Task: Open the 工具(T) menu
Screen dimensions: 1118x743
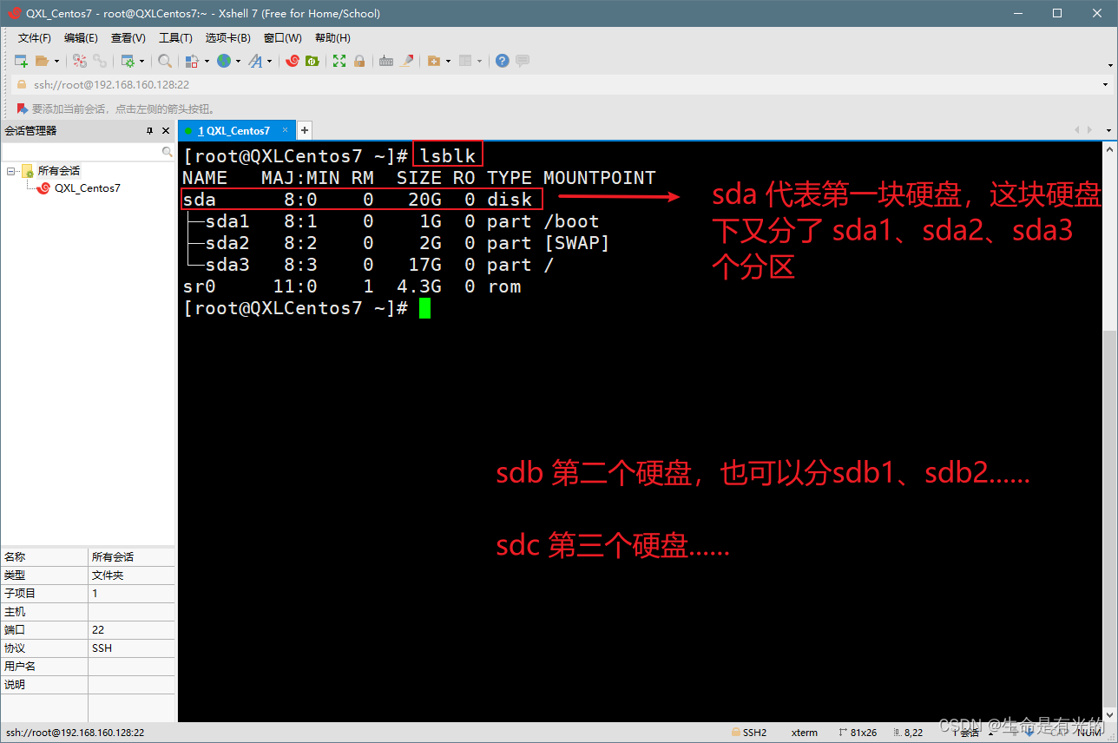Action: click(175, 38)
